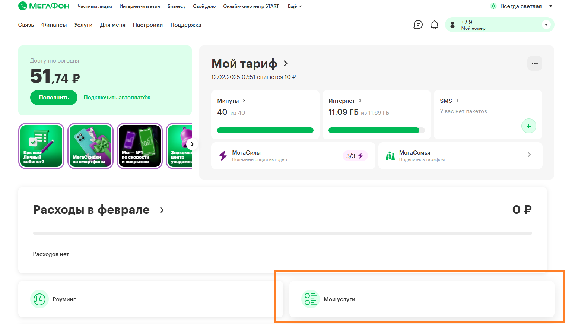Click the Moi uslugi list icon
The height and width of the screenshot is (324, 578).
pos(311,299)
